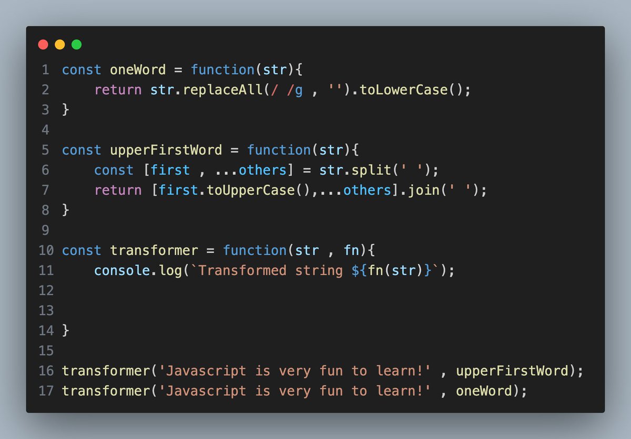Click line number 10 in the gutter

[46, 250]
